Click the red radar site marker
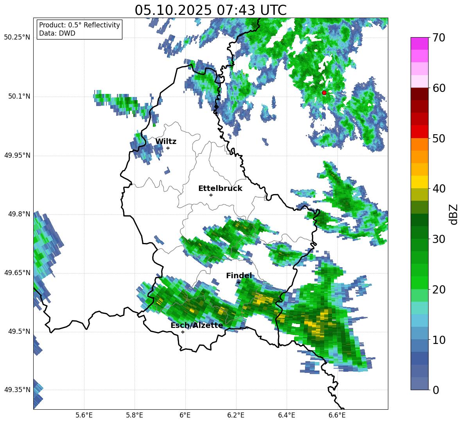This screenshot has height=423, width=463. pyautogui.click(x=324, y=92)
